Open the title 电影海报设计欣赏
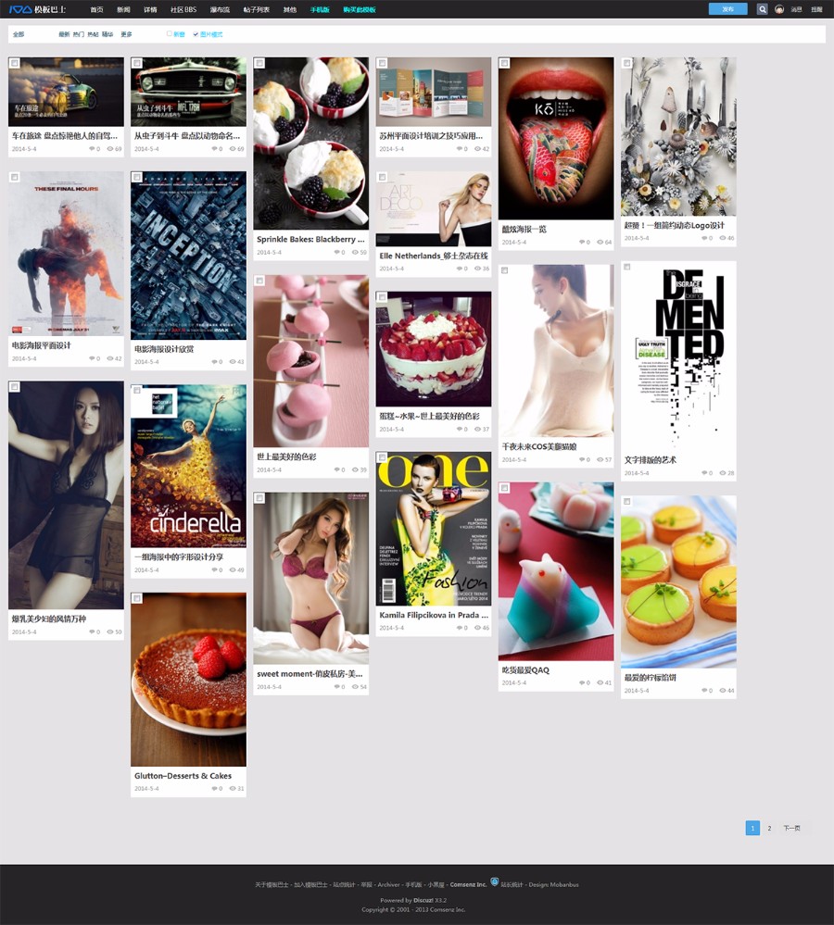 [164, 349]
